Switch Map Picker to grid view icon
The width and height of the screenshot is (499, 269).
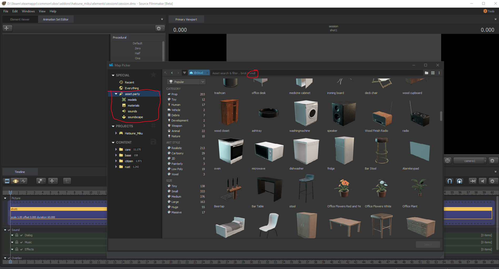(433, 73)
